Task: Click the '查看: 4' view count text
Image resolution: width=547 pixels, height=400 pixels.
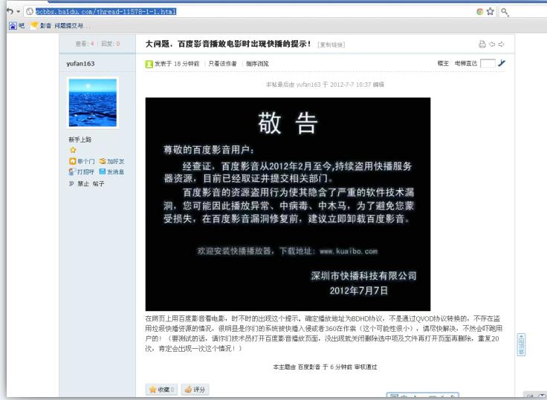Action: point(85,44)
